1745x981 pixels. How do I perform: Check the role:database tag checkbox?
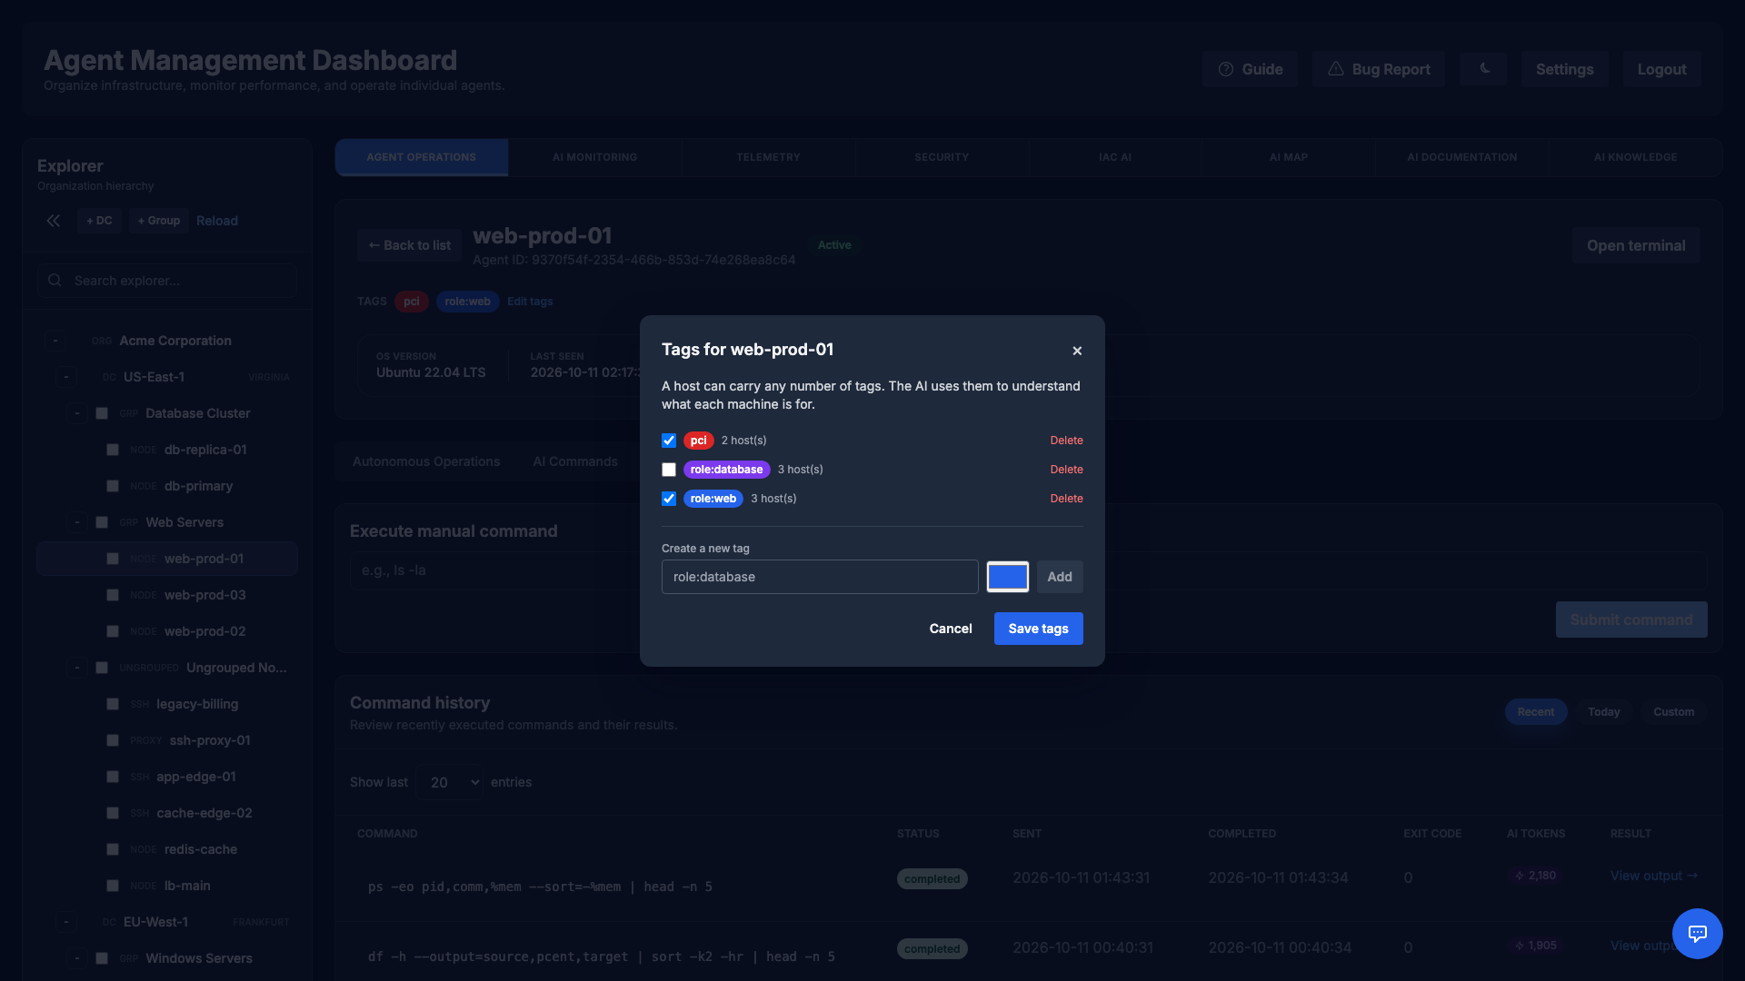point(669,470)
